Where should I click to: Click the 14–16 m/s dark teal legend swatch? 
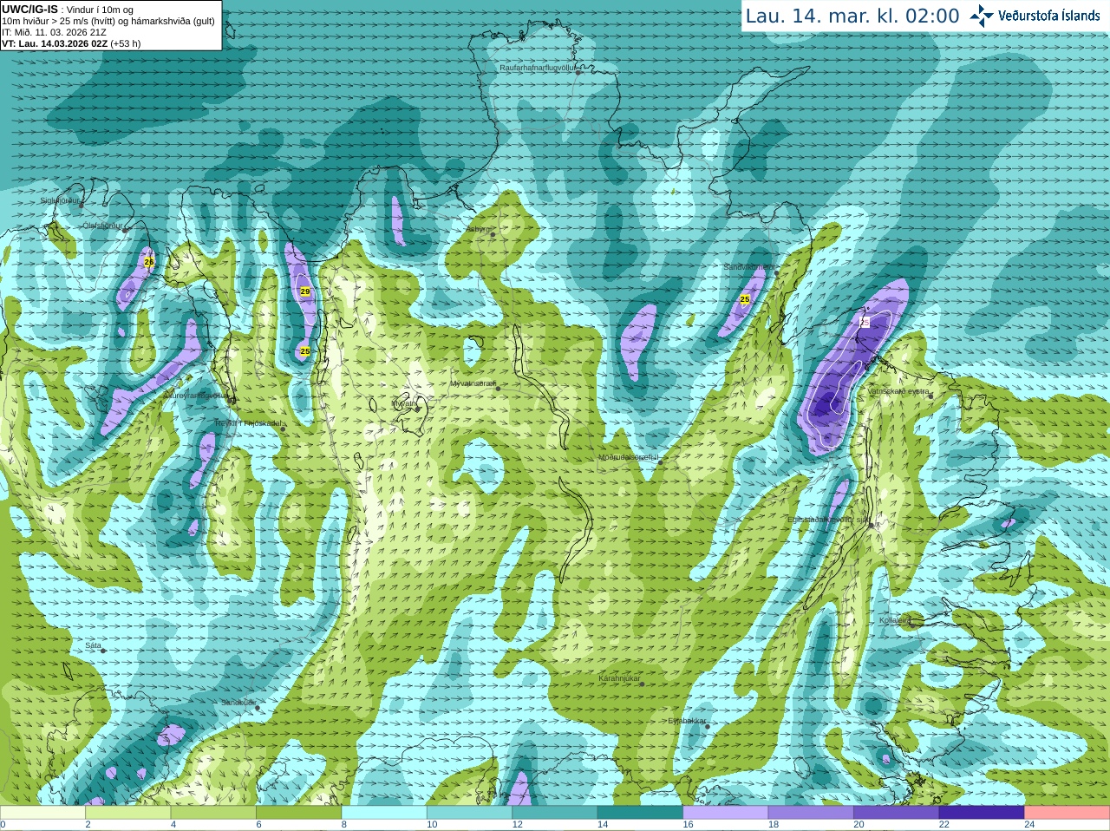pos(640,812)
